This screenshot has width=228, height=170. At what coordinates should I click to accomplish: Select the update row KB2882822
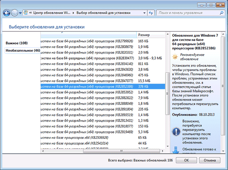pyautogui.click(x=103, y=98)
